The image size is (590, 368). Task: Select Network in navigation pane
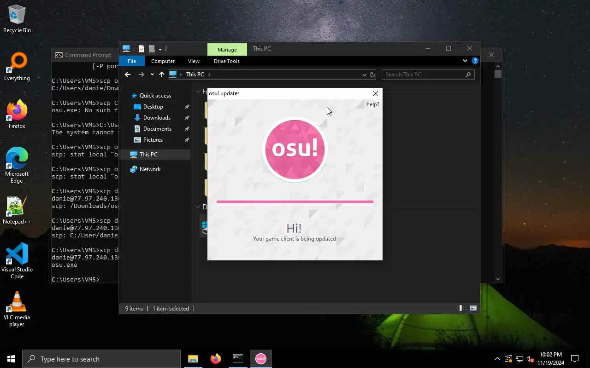pos(150,169)
